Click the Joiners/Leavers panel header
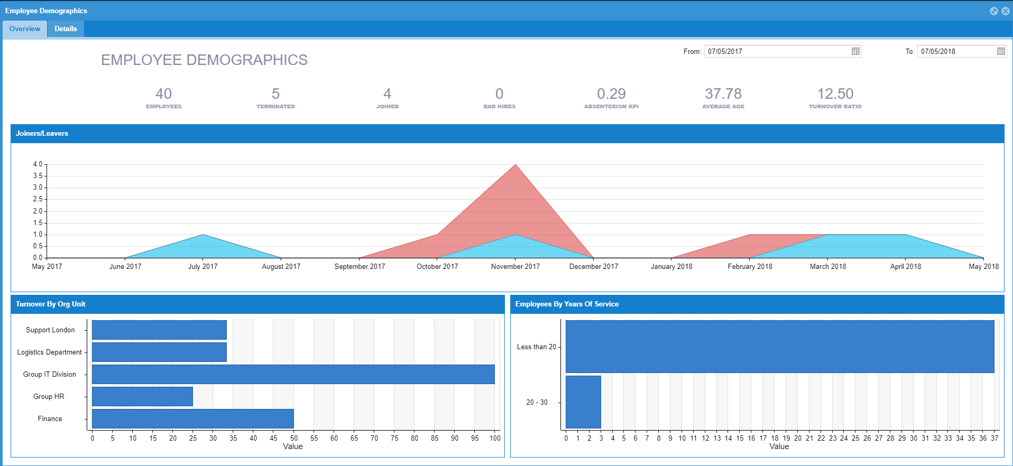Viewport: 1013px width, 466px height. coord(508,134)
